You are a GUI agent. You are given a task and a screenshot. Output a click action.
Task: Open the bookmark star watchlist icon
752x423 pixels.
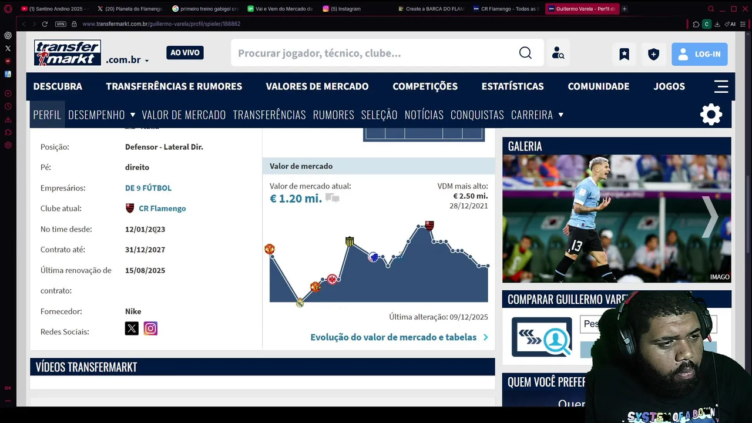click(x=624, y=54)
